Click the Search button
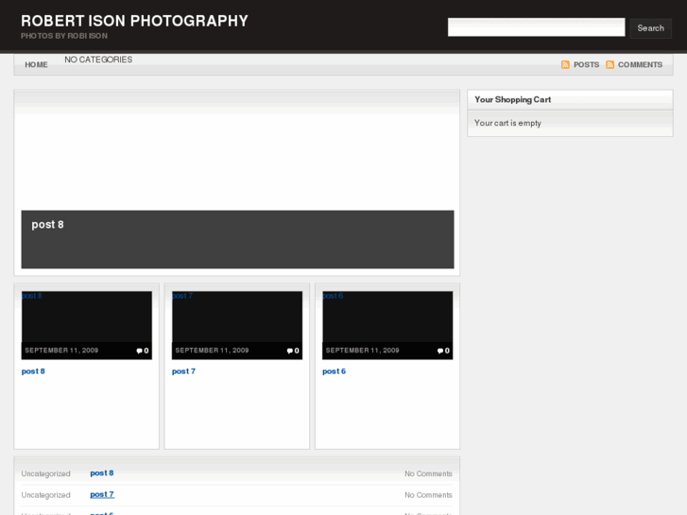Screen dimensions: 687x515 (x=651, y=28)
